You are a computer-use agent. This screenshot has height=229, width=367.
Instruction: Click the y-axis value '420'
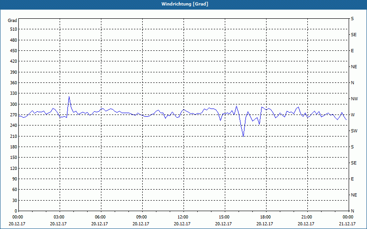(14, 61)
